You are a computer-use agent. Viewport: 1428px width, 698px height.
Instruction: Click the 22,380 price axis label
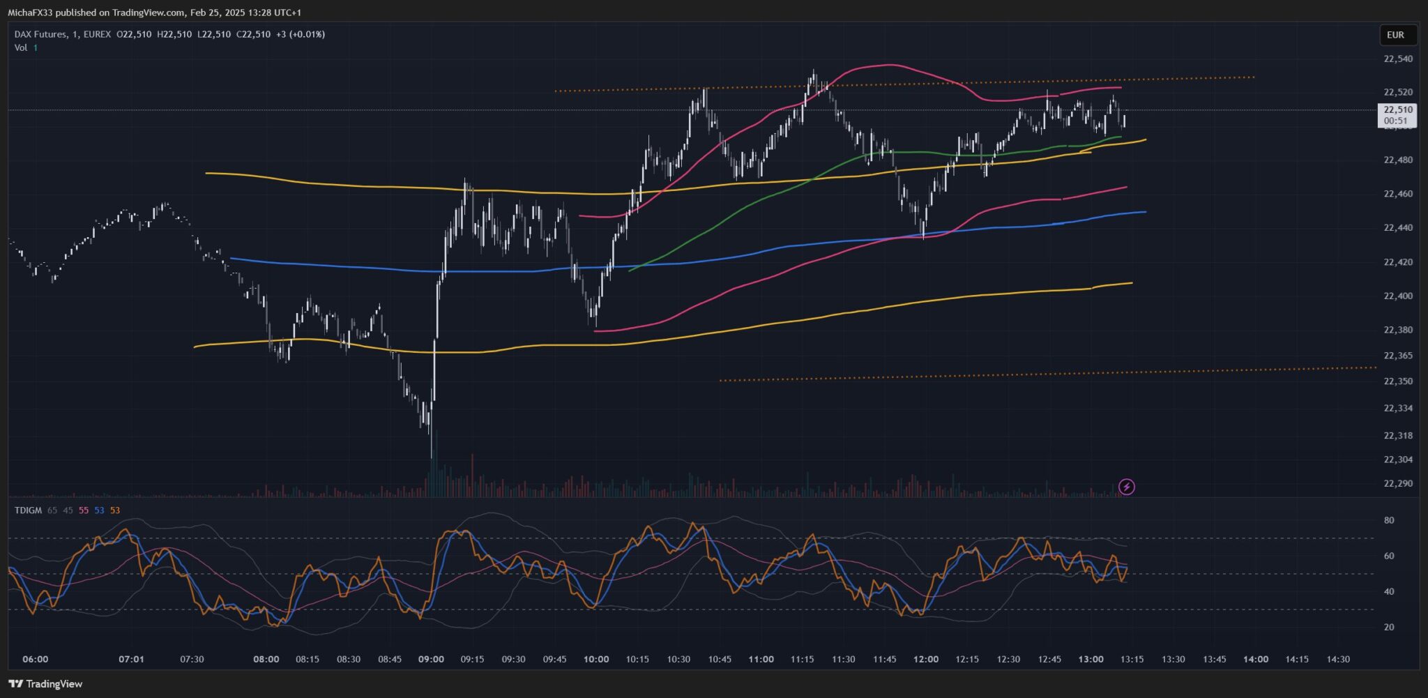tap(1398, 330)
